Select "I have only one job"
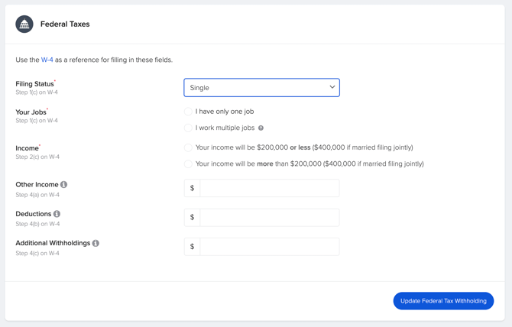Image resolution: width=512 pixels, height=327 pixels. click(x=188, y=112)
